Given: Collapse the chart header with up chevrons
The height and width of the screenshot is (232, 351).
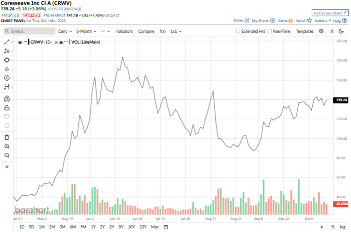Looking at the screenshot, I should pos(332,31).
